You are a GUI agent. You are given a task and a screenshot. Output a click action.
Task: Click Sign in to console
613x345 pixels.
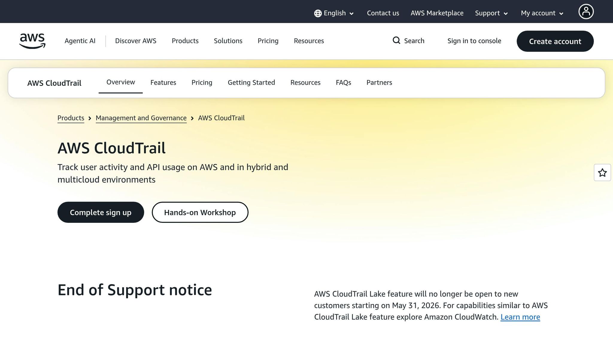pyautogui.click(x=474, y=41)
